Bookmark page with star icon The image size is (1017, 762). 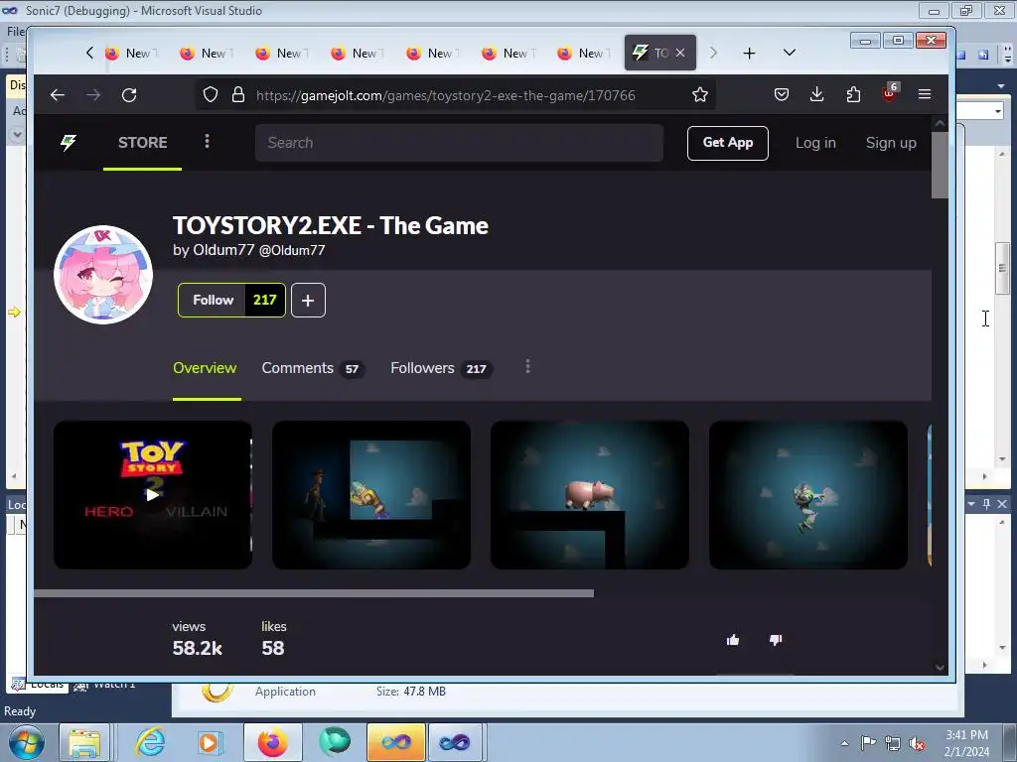click(x=700, y=95)
